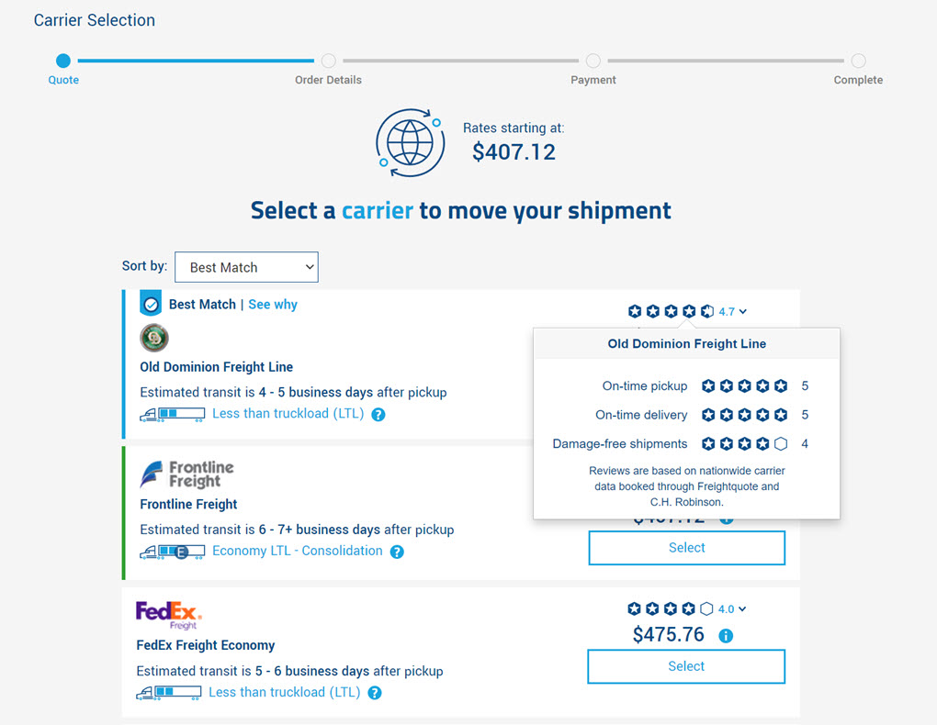Viewport: 937px width, 725px height.
Task: Open help icon beside Economy LTL Consolidation
Action: (x=397, y=552)
